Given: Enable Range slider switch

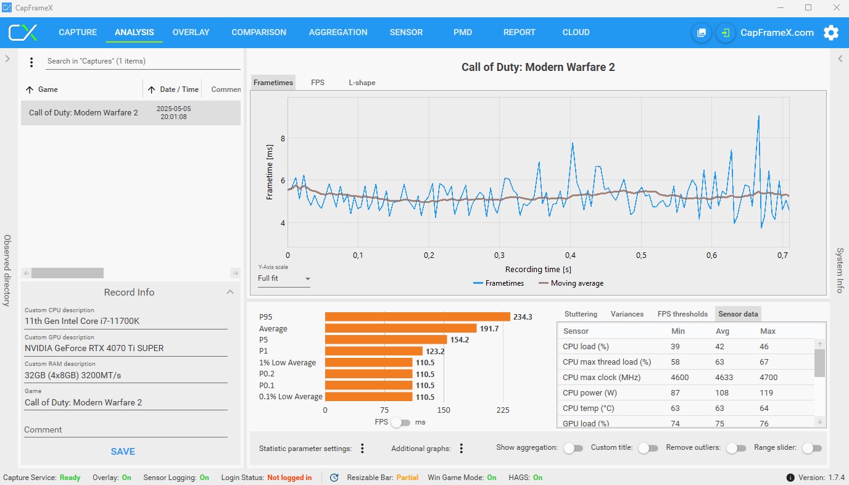Looking at the screenshot, I should (x=811, y=448).
